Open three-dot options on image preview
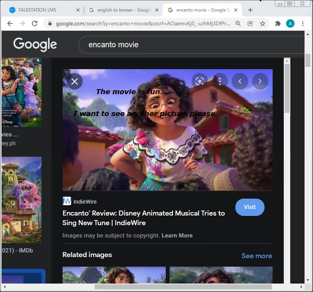This screenshot has height=292, width=313. [x=220, y=81]
